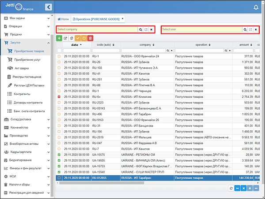The image size is (265, 199).
Task: Check the row with code RU-41
Action: pos(59,74)
